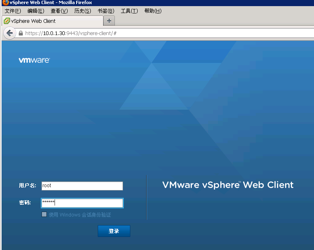Viewport: 314px width, 250px height.
Task: Open the 帮助(H) menu
Action: [153, 11]
